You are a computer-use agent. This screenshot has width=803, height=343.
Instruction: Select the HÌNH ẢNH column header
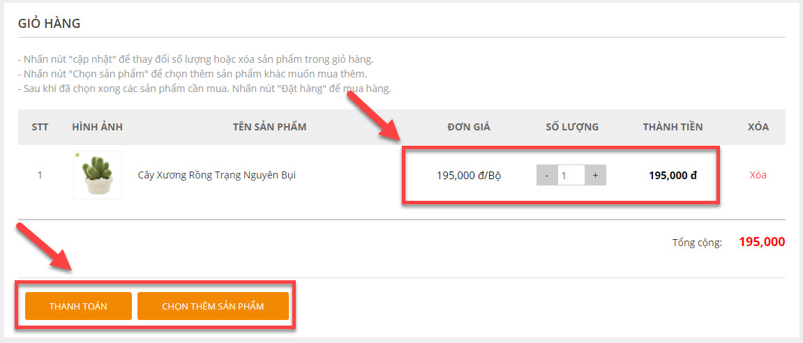(97, 127)
